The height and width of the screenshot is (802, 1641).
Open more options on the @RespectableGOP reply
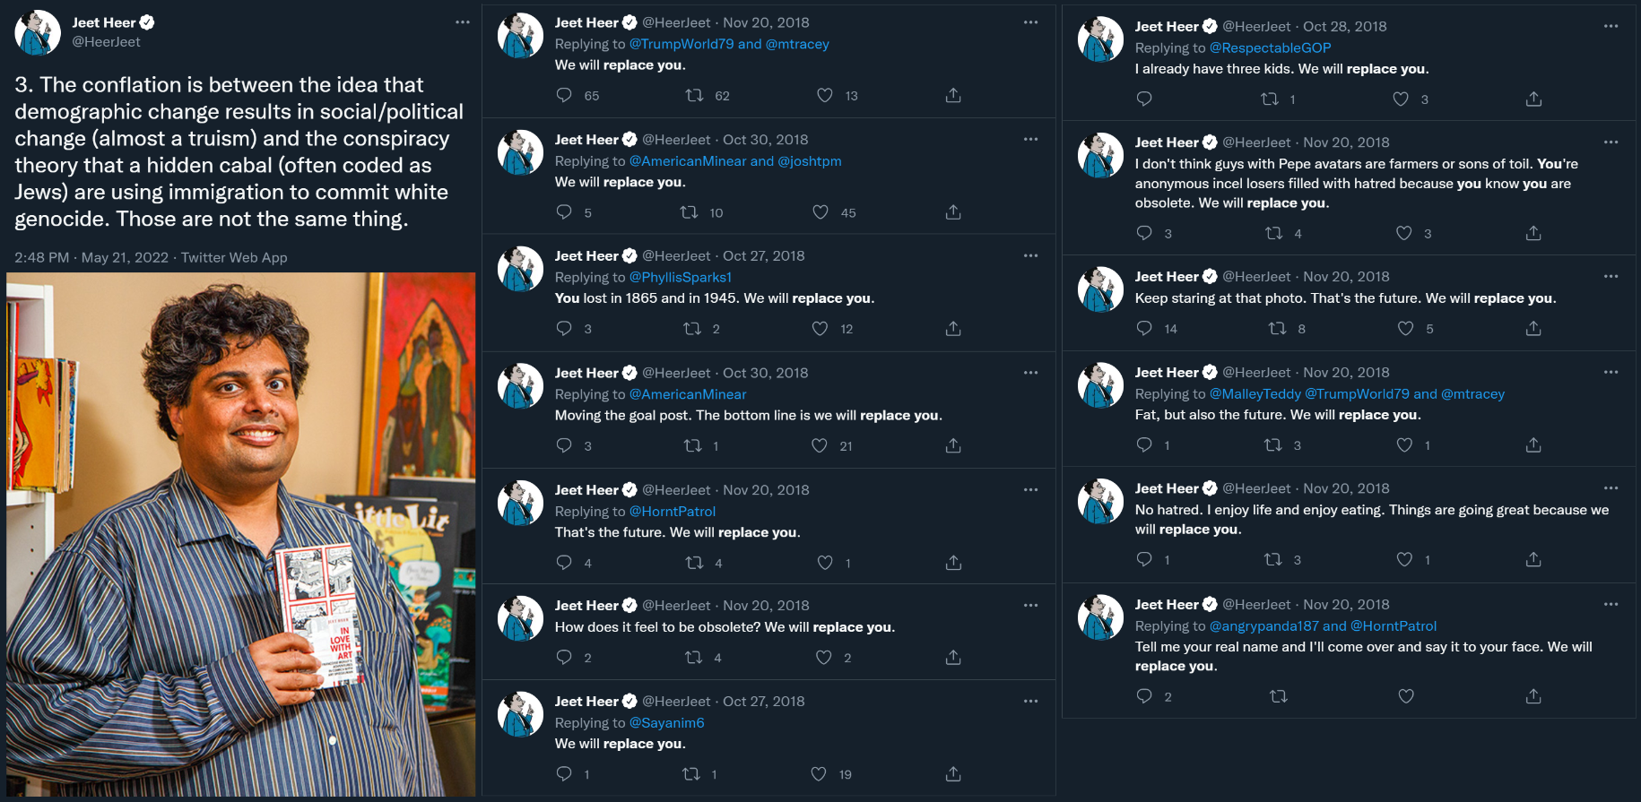tap(1611, 26)
